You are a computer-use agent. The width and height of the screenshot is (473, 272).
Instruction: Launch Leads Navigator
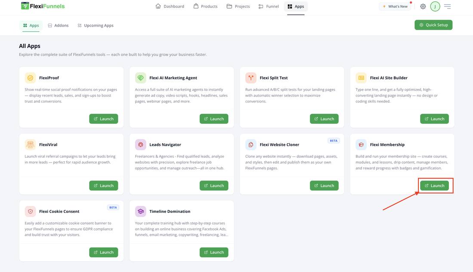tap(214, 186)
